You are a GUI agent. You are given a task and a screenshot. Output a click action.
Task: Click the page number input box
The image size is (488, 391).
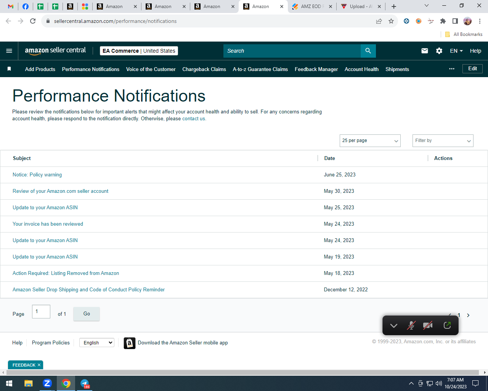41,312
